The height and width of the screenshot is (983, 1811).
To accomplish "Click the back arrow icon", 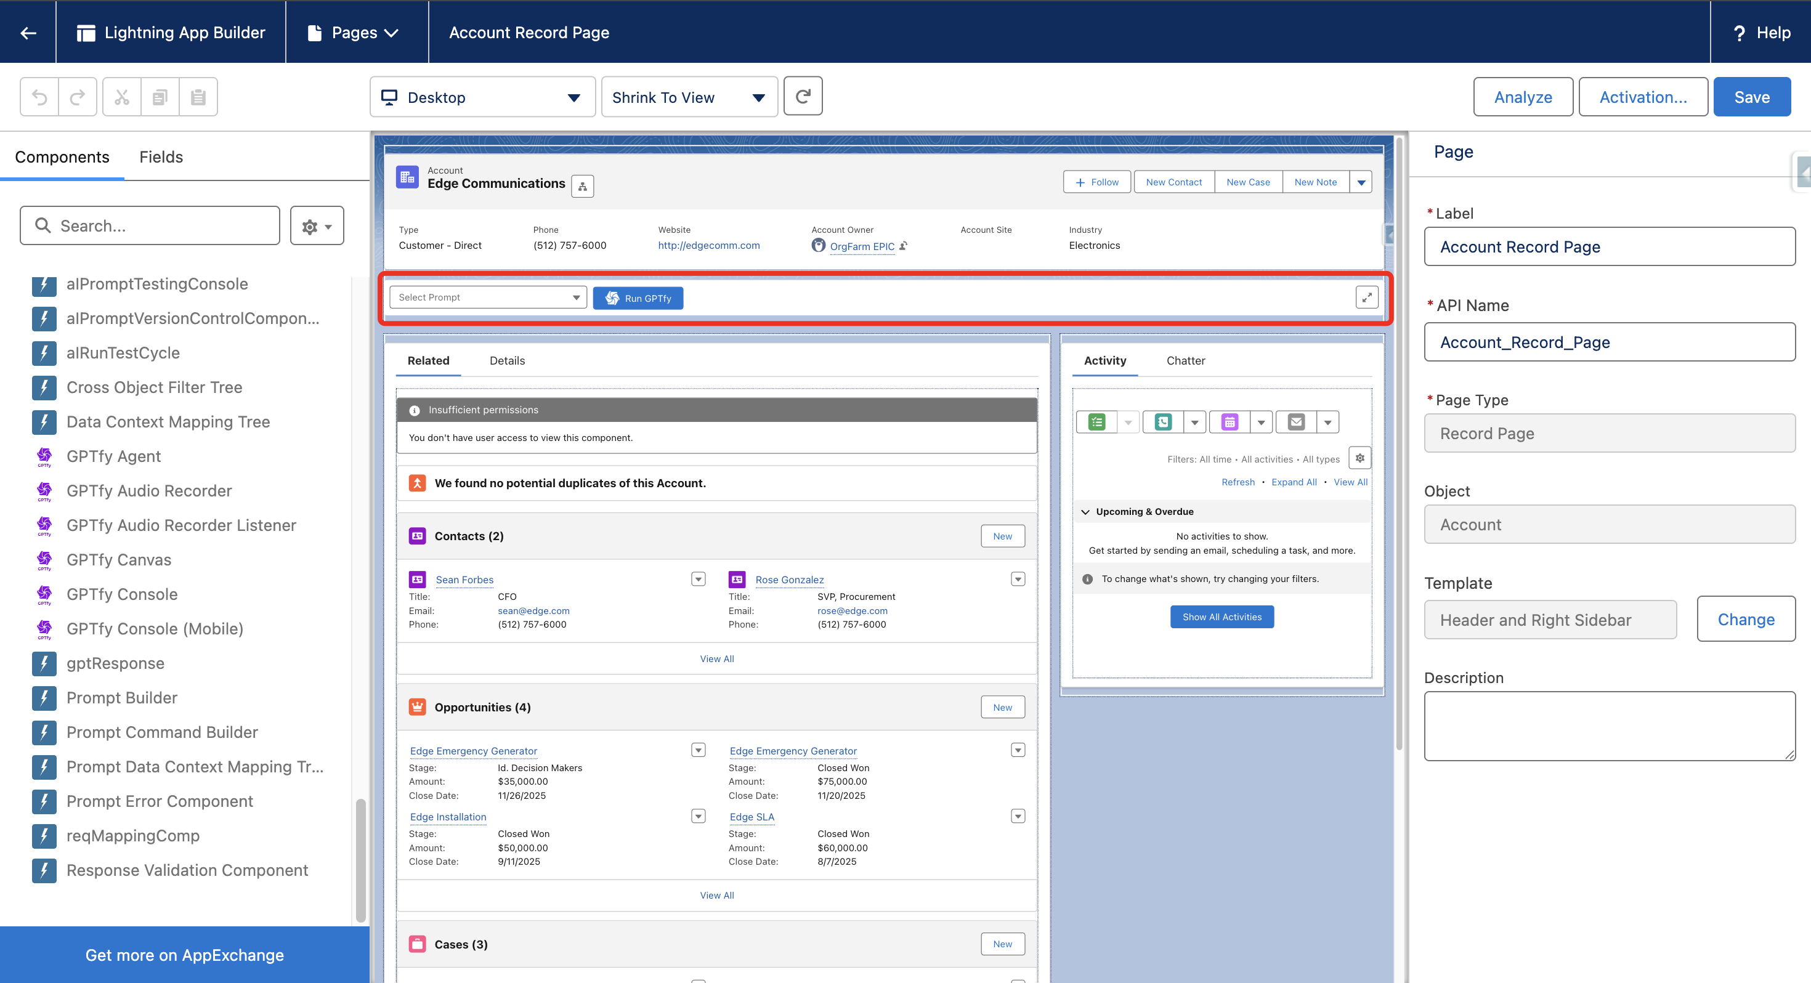I will [x=28, y=33].
